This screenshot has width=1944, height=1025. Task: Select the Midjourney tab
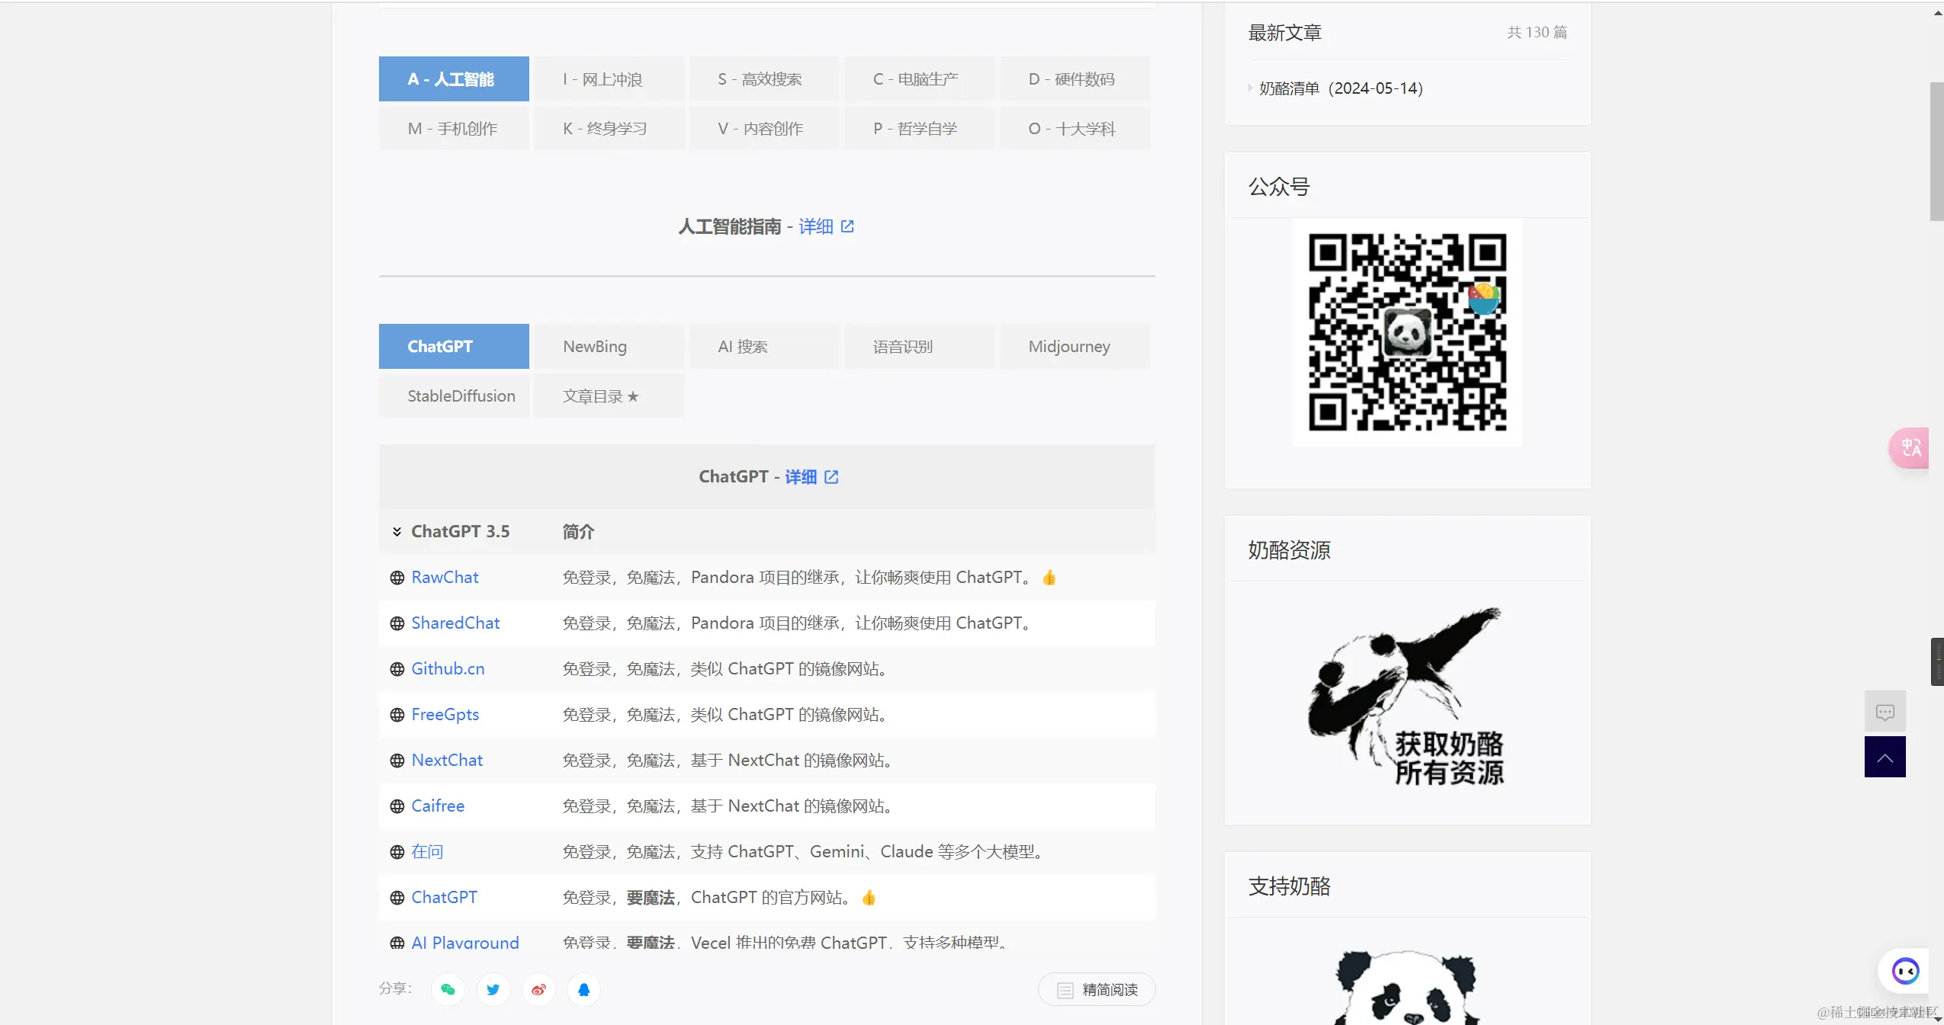(1068, 346)
